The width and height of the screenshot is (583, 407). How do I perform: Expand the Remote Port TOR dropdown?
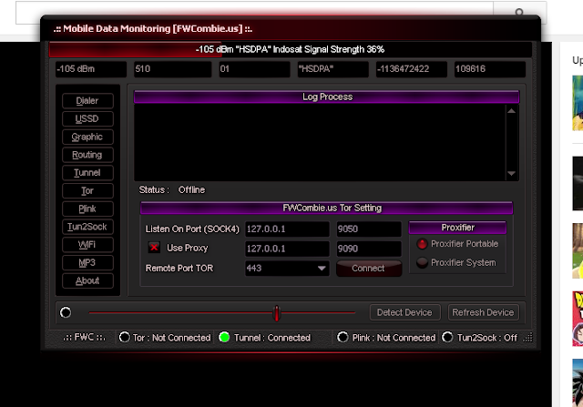tap(322, 268)
